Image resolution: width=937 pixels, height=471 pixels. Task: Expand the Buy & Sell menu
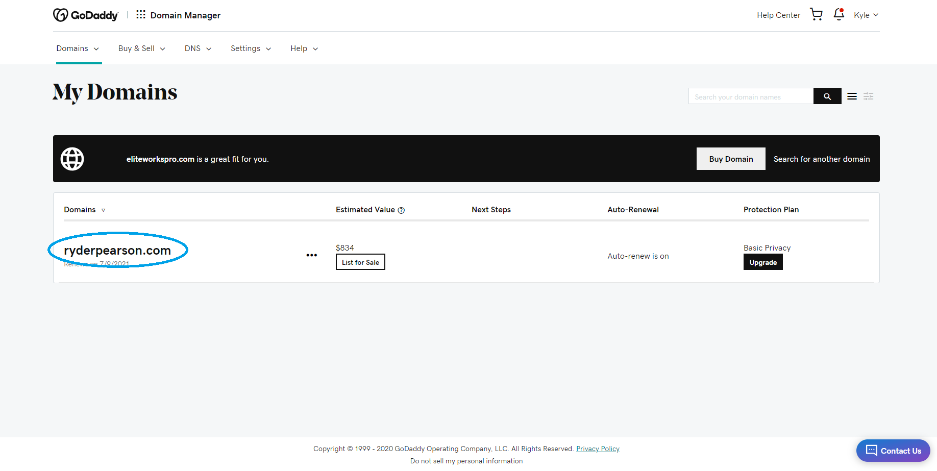(x=141, y=48)
